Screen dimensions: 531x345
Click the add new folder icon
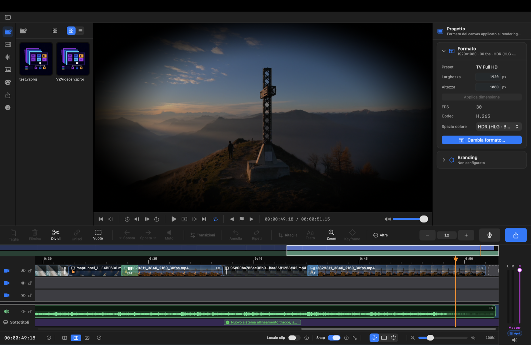point(23,31)
